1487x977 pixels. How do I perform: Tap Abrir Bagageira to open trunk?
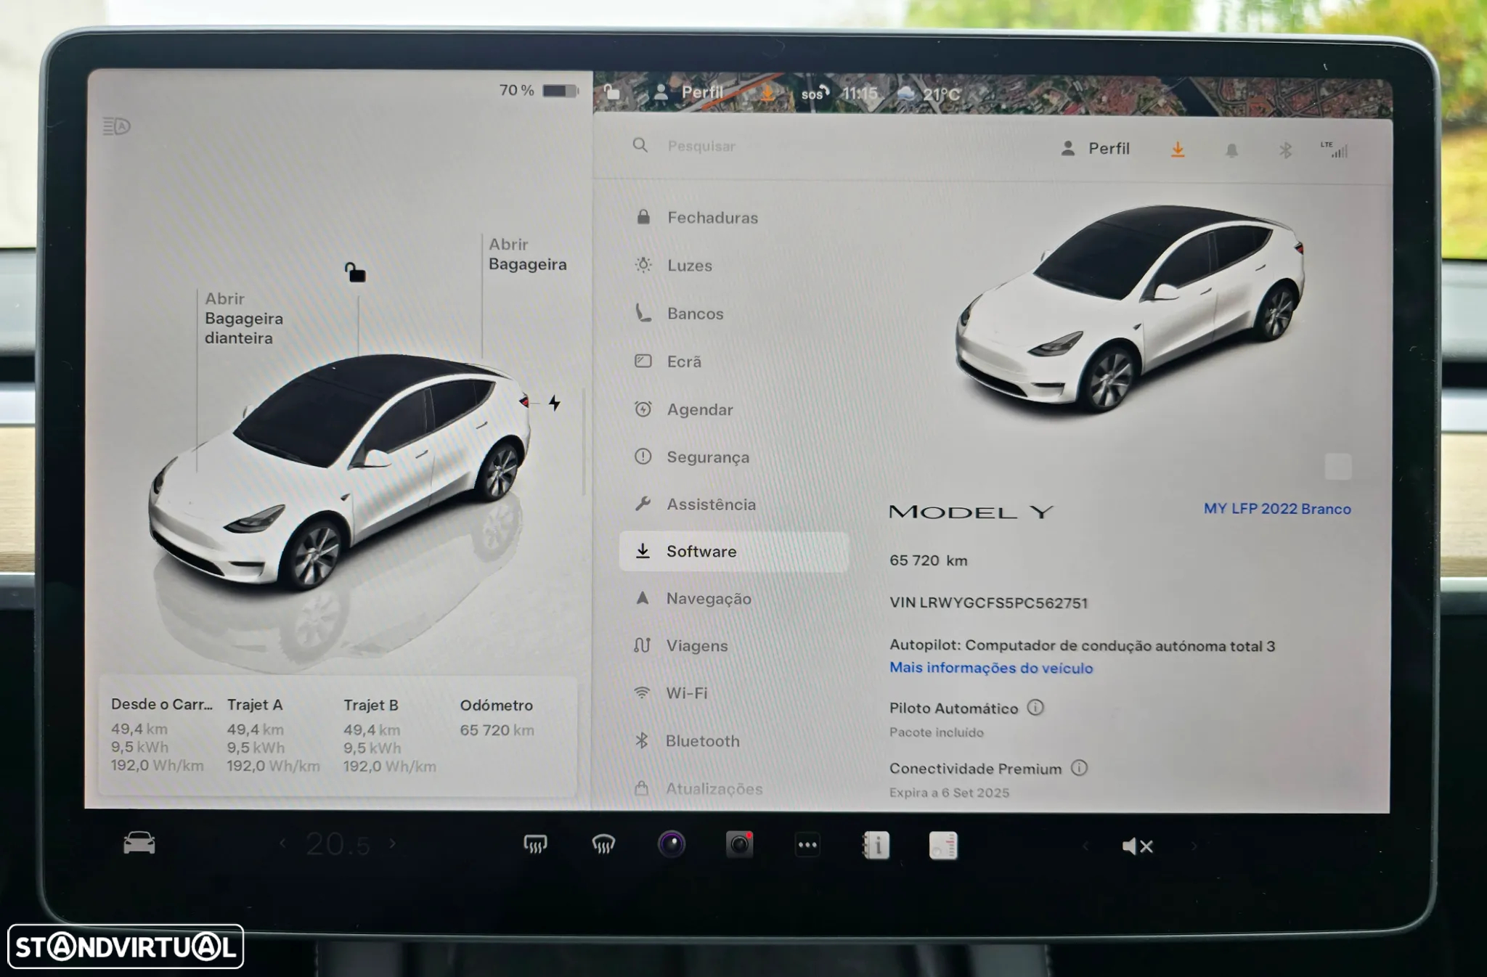[527, 254]
